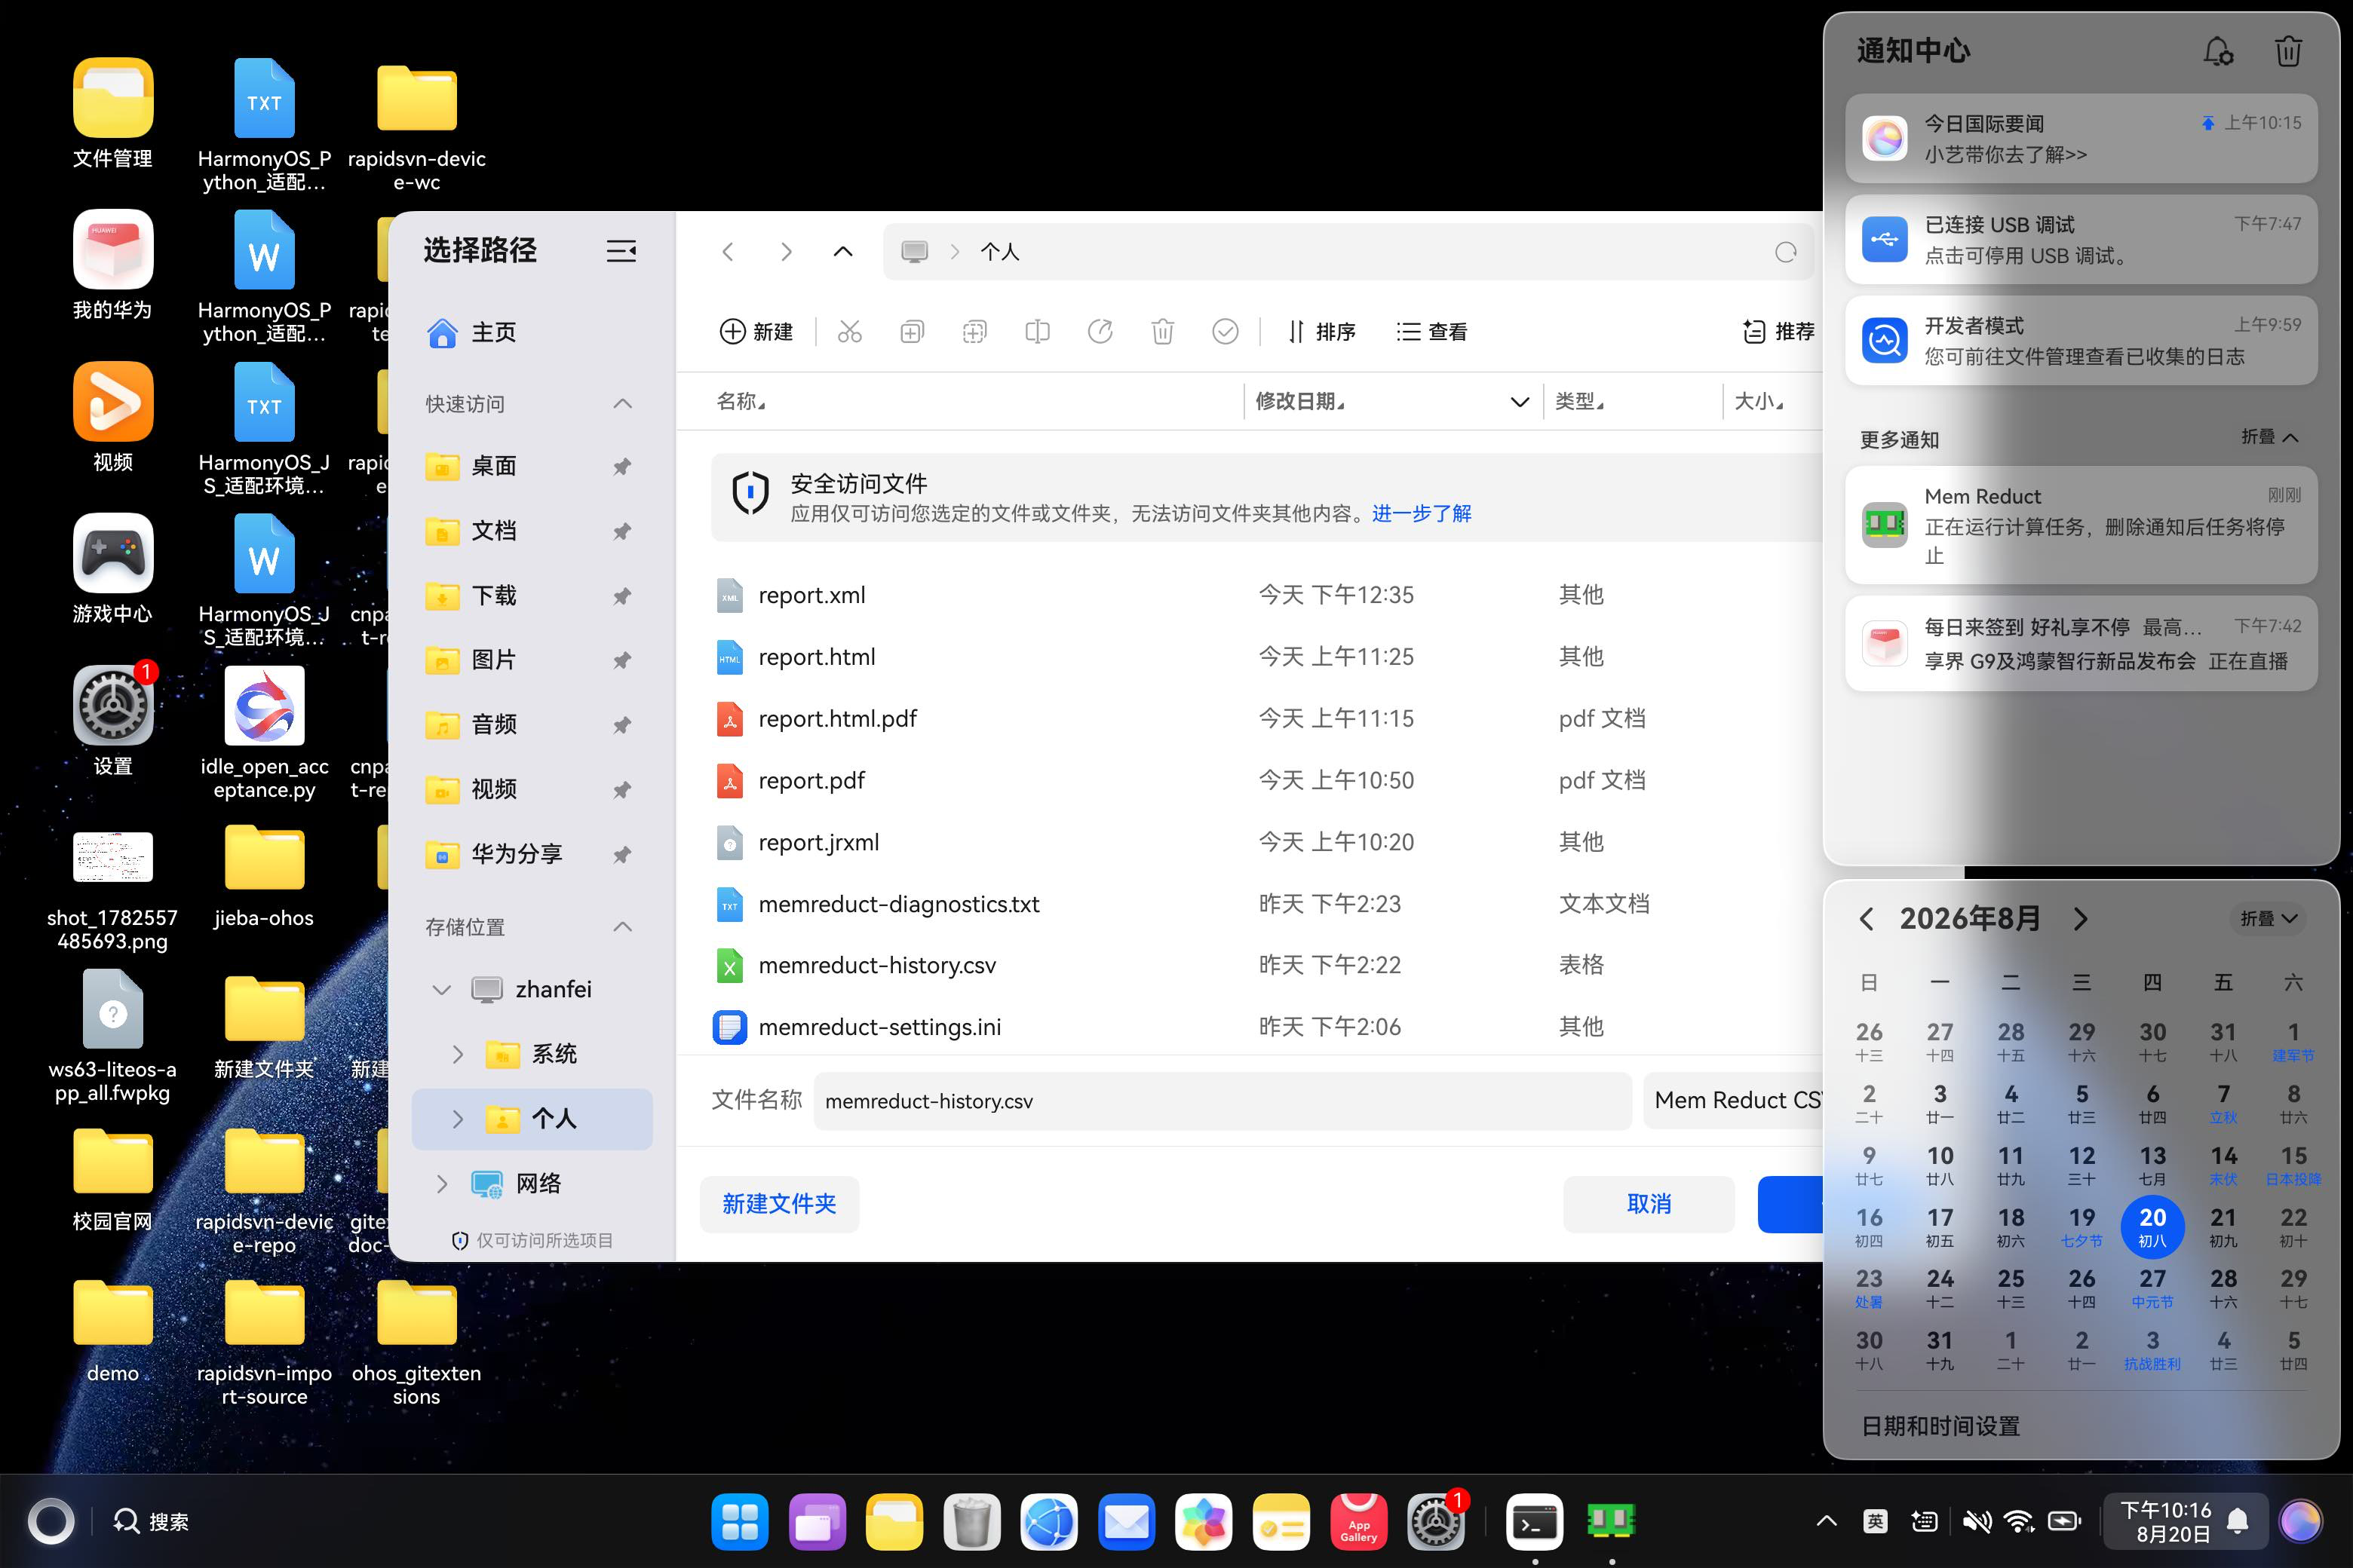The image size is (2353, 1568).
Task: Open the 华为分享 folder in sidebar
Action: 532,854
